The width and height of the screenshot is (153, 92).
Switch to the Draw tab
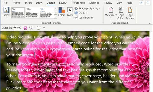coord(39,3)
